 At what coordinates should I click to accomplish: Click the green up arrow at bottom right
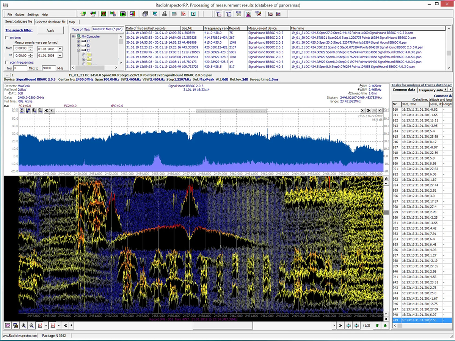point(385,325)
